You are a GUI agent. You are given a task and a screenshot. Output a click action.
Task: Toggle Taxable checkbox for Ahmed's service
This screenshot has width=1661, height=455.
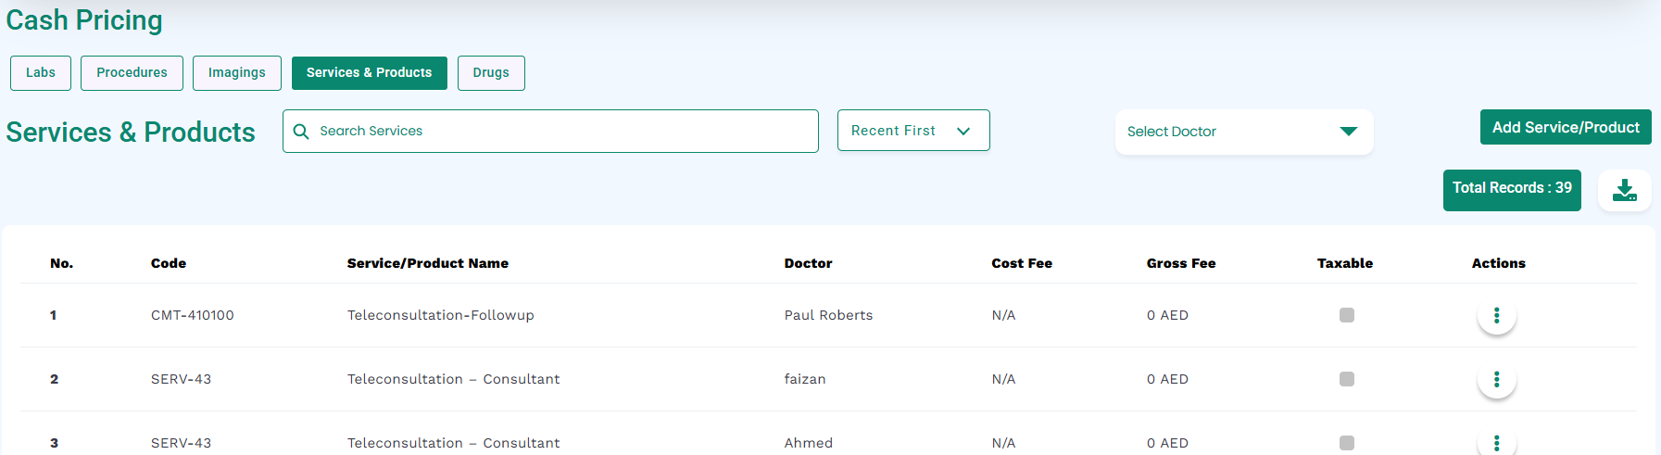click(x=1347, y=443)
